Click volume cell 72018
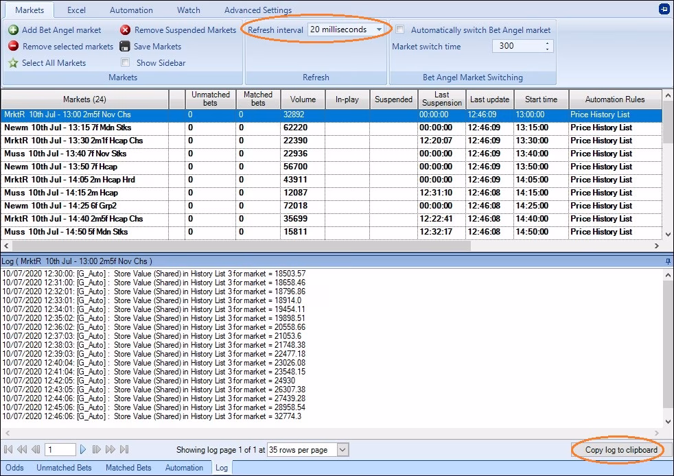 [x=303, y=206]
